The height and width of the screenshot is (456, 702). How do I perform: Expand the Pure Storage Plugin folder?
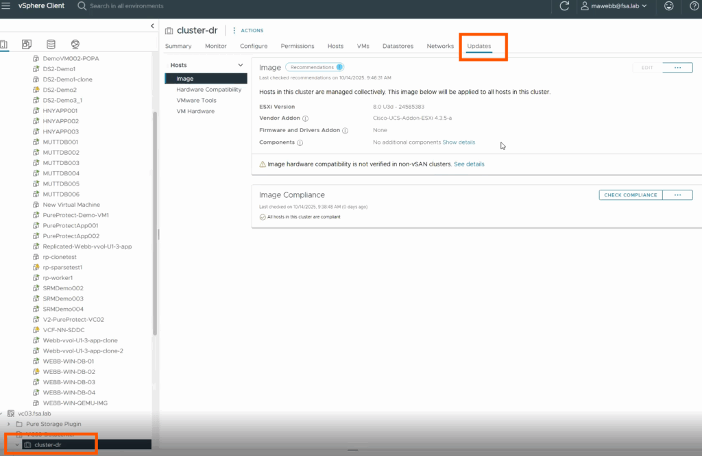pyautogui.click(x=9, y=424)
